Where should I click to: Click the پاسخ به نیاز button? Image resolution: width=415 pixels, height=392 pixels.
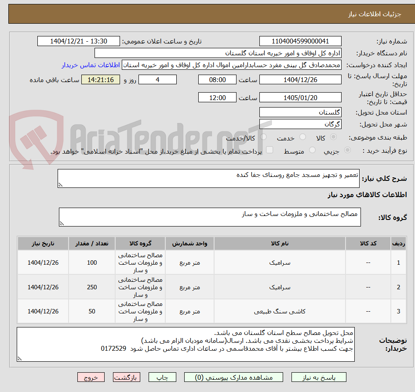319,377
